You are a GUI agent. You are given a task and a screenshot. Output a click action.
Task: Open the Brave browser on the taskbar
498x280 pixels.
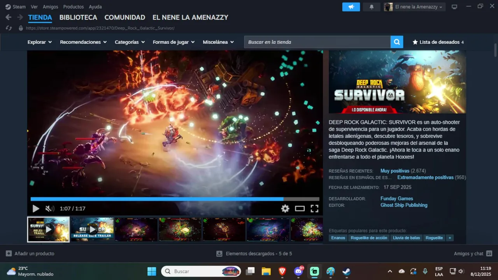click(x=282, y=271)
